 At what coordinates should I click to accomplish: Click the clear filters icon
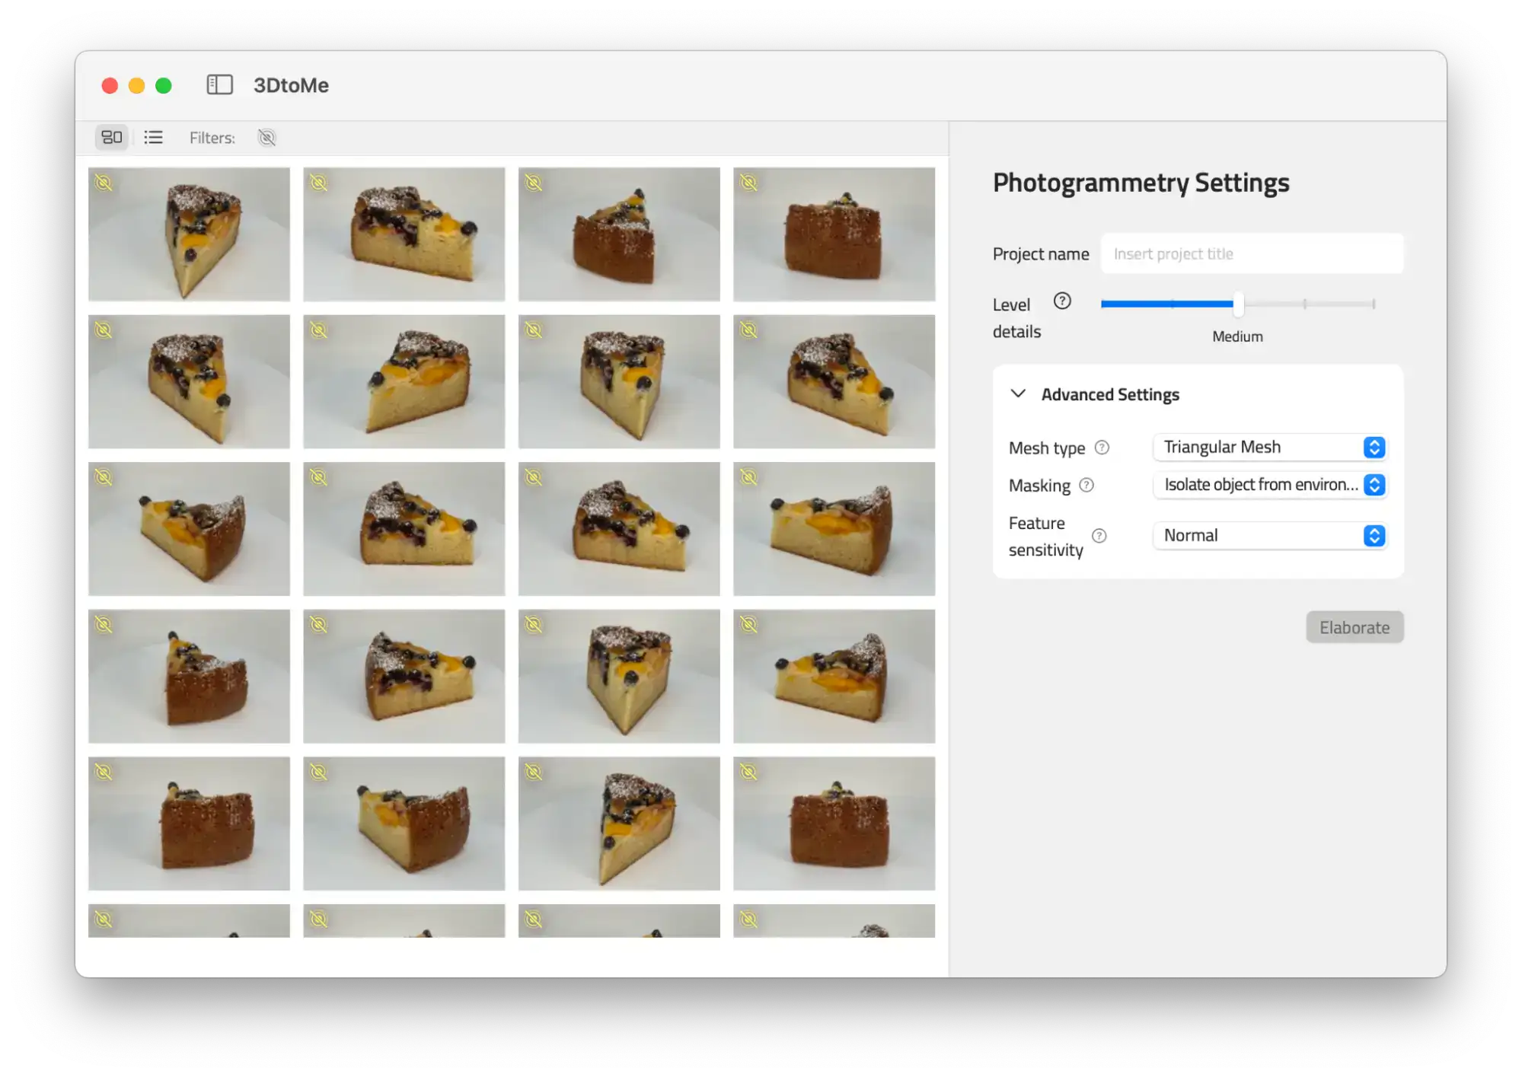266,138
